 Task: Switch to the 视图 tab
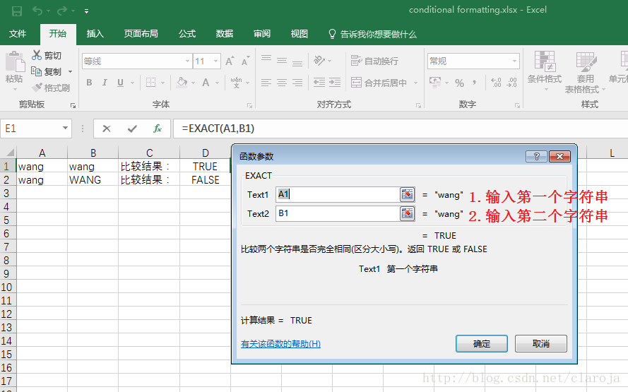click(300, 34)
